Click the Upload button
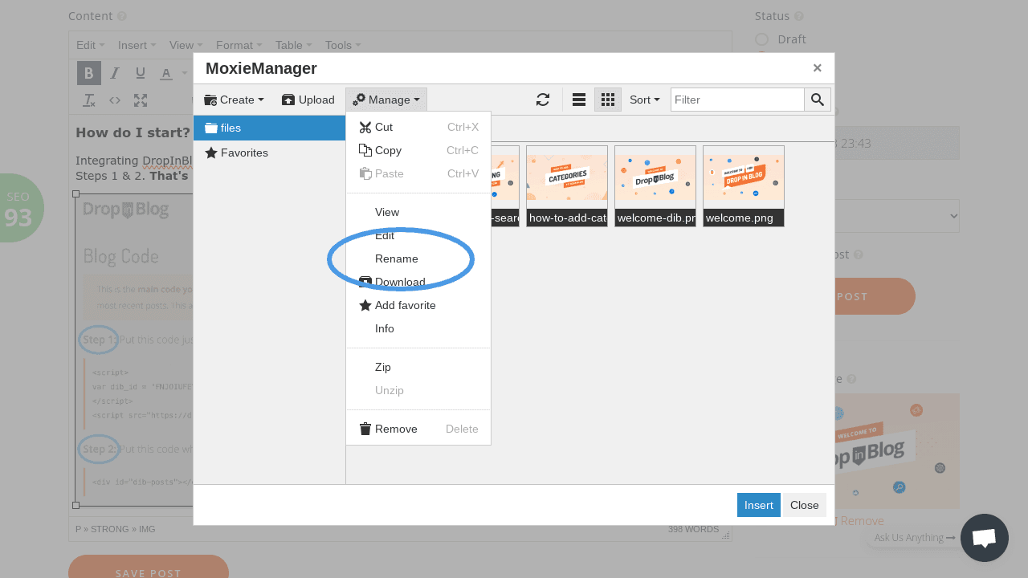The image size is (1028, 578). (x=308, y=100)
